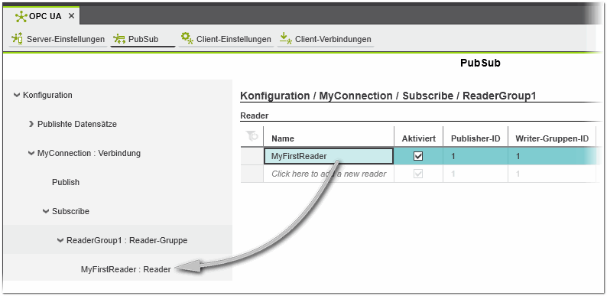Click the Client-Einstellungen gear icon
Screen dimensions: 607x296
[187, 38]
